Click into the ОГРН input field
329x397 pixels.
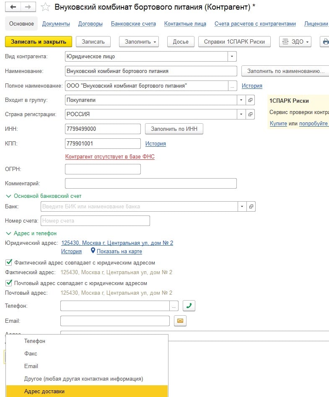103,169
